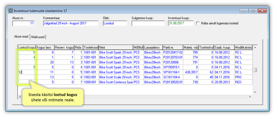Click batch number SP161104-1
The width and height of the screenshot is (275, 117).
coord(173,72)
